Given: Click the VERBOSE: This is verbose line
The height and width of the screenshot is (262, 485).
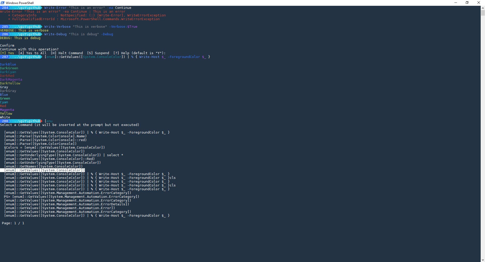Looking at the screenshot, I should coord(24,30).
